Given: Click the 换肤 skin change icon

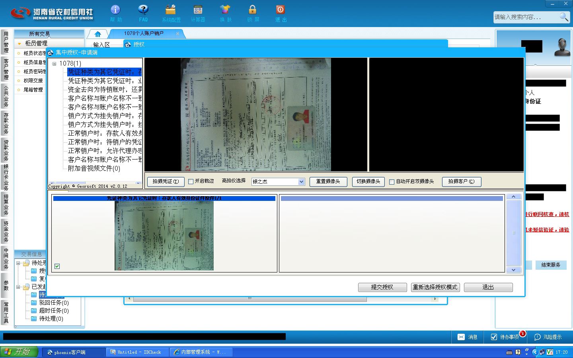Looking at the screenshot, I should pyautogui.click(x=225, y=10).
